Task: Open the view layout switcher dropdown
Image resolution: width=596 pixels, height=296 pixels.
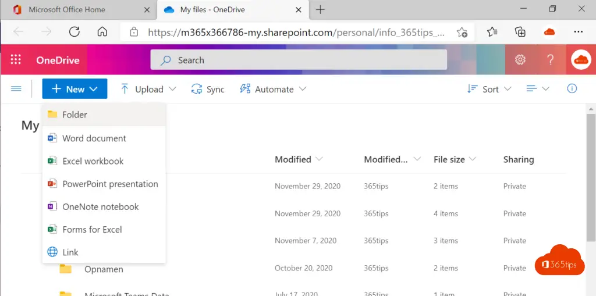Action: tap(538, 89)
